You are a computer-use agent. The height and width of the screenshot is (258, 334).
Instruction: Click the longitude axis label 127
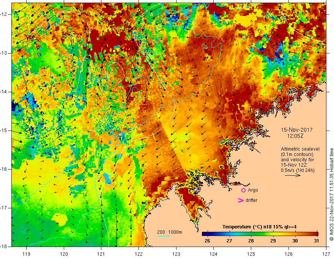pos(326,254)
